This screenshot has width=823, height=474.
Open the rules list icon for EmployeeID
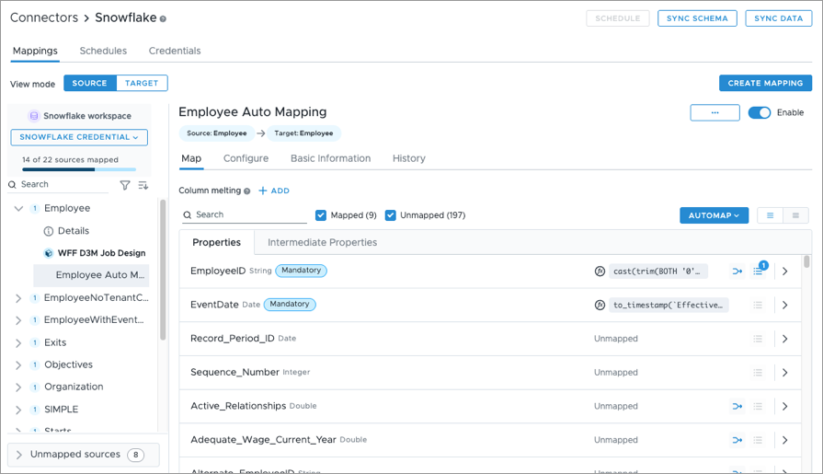click(x=758, y=272)
